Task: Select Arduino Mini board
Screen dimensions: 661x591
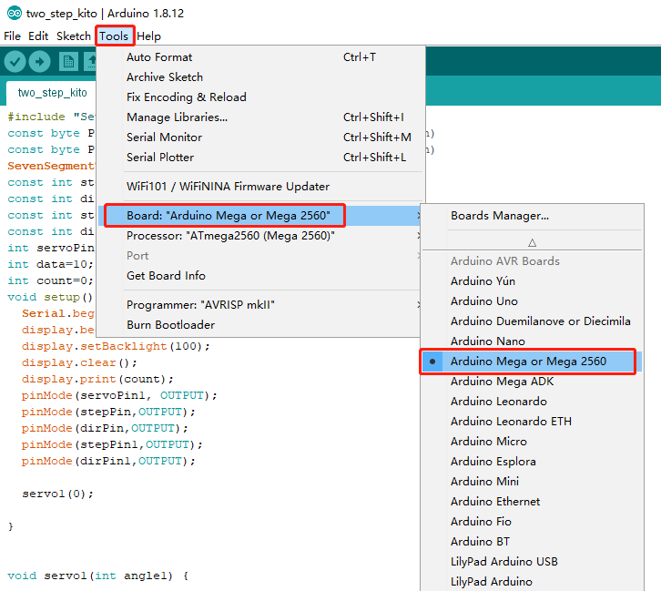Action: 532,482
